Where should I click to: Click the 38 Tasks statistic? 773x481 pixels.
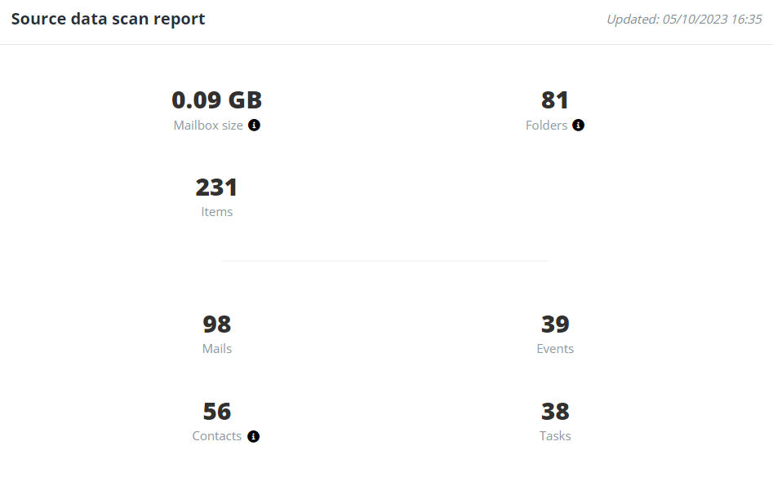pyautogui.click(x=556, y=411)
